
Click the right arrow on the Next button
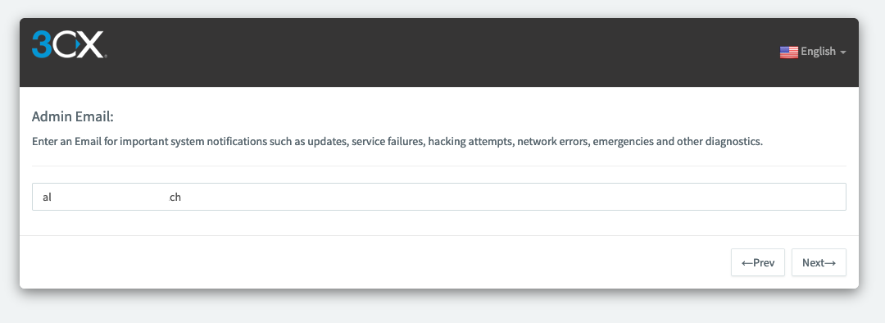pyautogui.click(x=830, y=262)
